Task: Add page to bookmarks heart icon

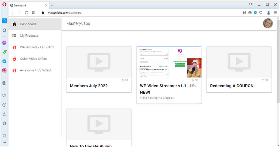Action: pos(261,13)
